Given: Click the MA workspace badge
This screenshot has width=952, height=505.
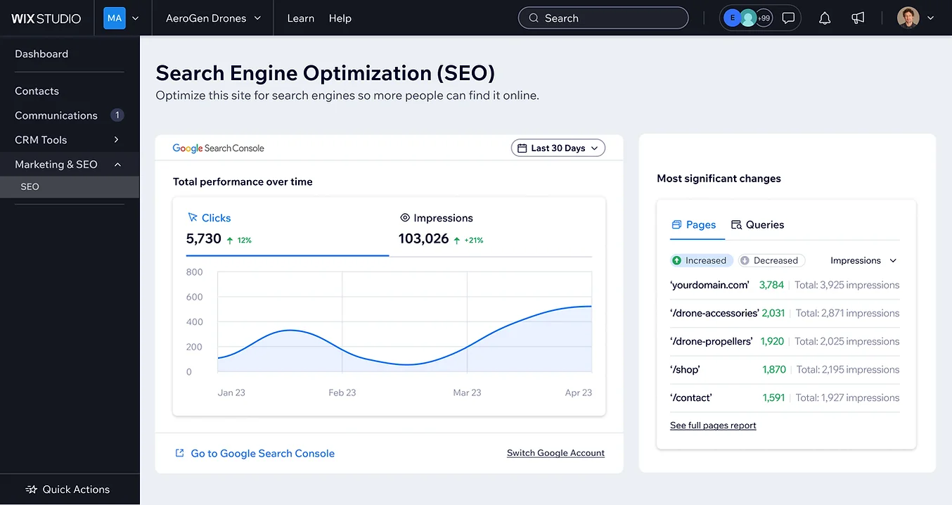Looking at the screenshot, I should point(115,18).
